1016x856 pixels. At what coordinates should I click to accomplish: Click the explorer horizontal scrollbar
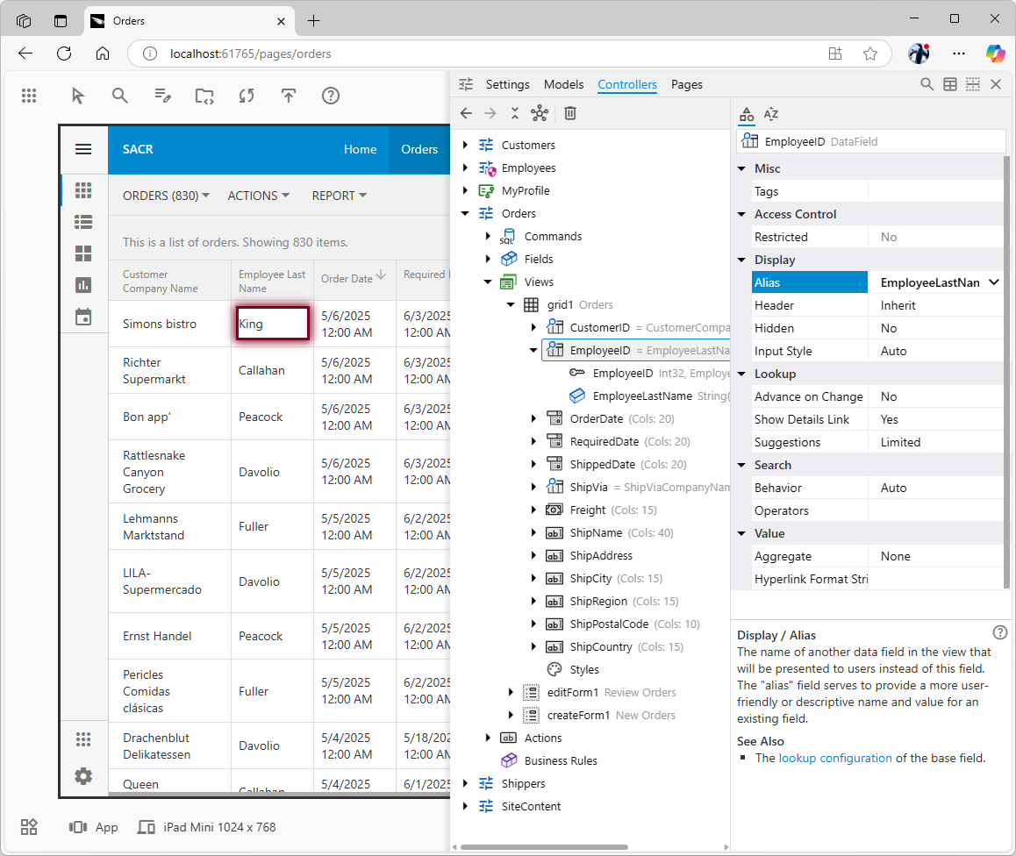point(544,847)
